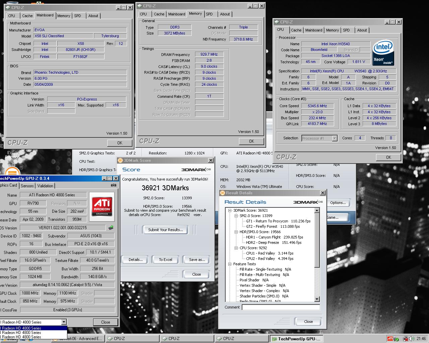Click OK in the Mainboard CPU-Z window

(x=120, y=143)
